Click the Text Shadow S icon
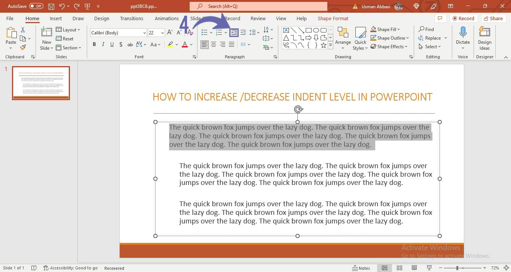 pos(120,44)
